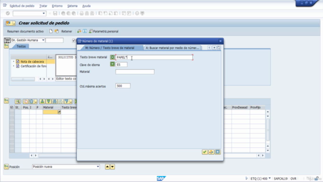Open the Ayuda menu
The height and width of the screenshot is (182, 323).
(86, 6)
